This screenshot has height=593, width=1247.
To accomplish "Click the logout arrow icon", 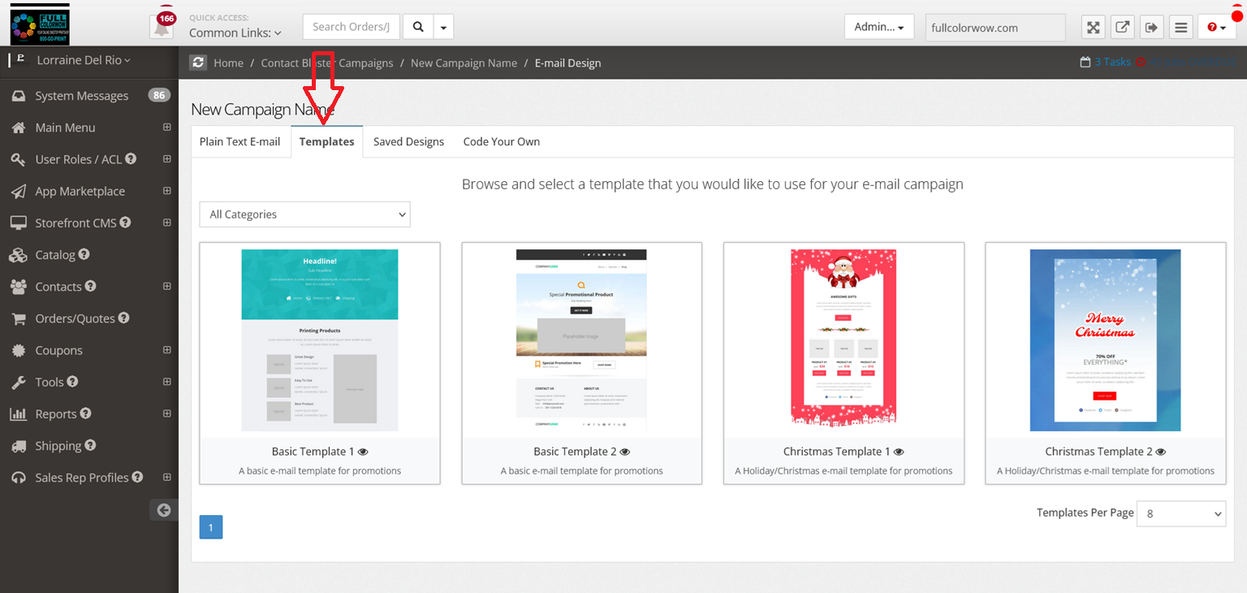I will [x=1151, y=28].
